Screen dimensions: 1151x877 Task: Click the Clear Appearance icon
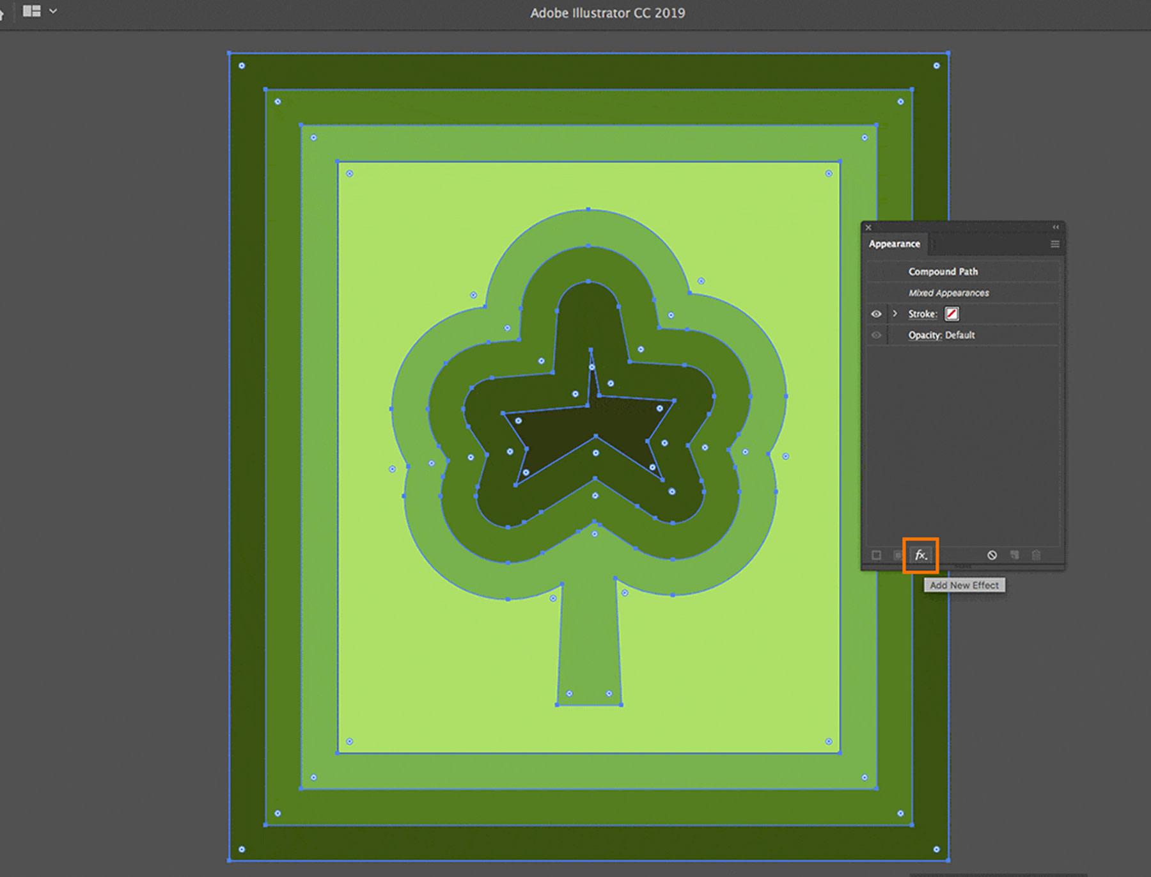[992, 555]
